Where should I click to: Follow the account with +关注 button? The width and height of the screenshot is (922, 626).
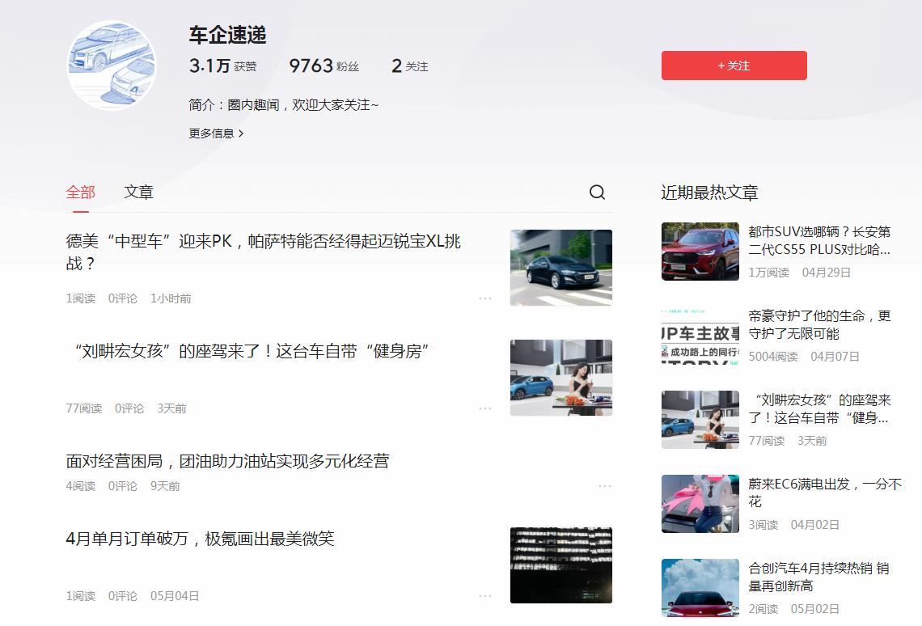pos(734,66)
